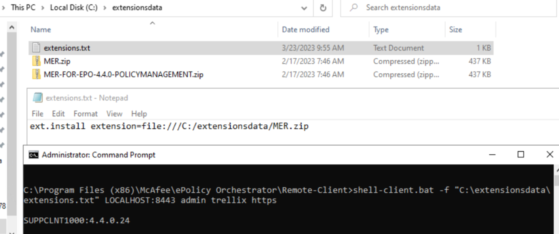Click the Command Prompt icon in its title bar
559x234 pixels.
(x=33, y=155)
